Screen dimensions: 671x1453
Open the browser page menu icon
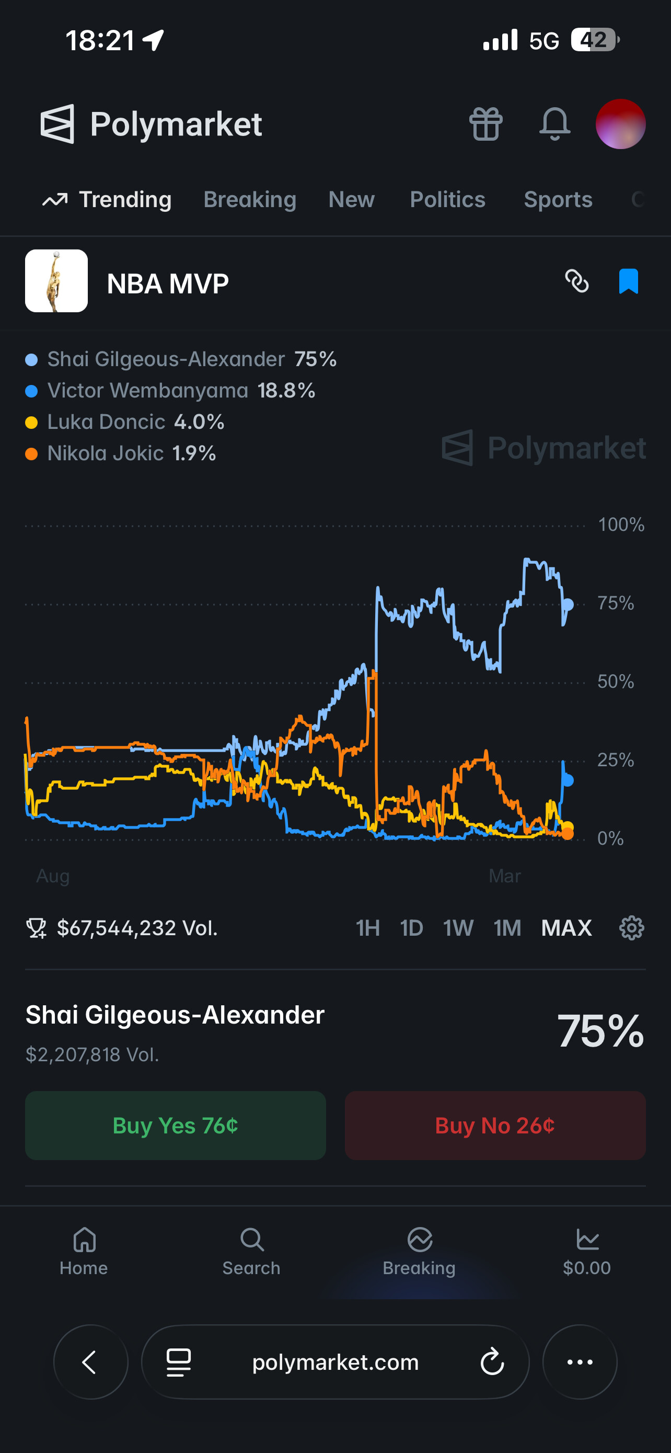click(x=179, y=1362)
